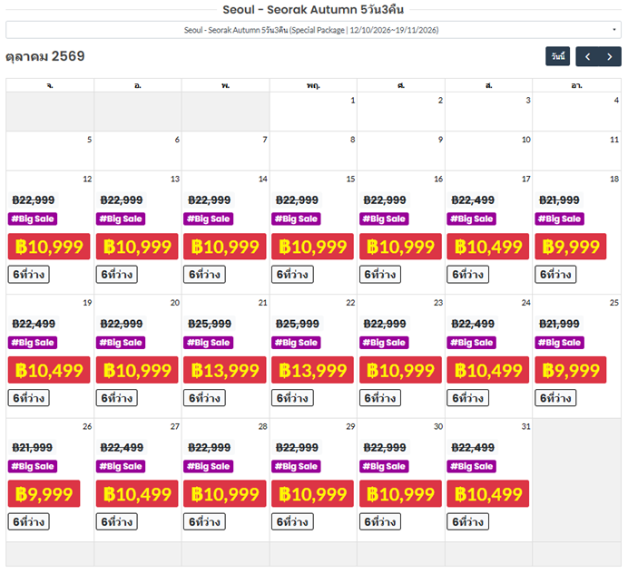Screen dimensions: 628x573
Task: Select the ฿10,499 price on October 24
Action: [x=488, y=370]
